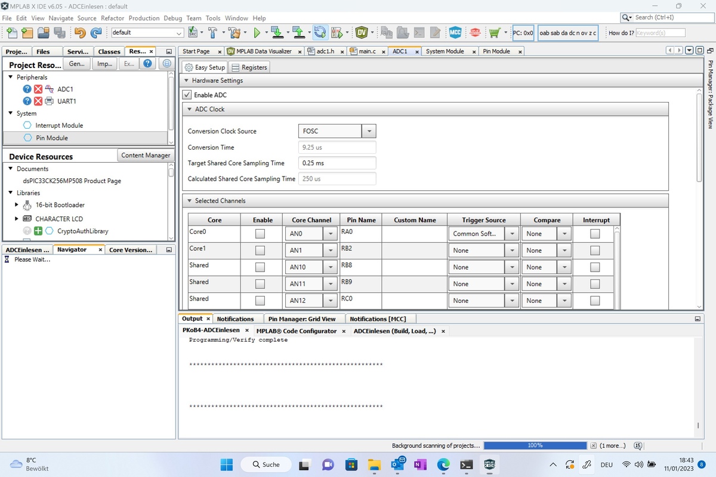Open the Conversion Clock Source FOSC dropdown
This screenshot has height=477, width=716.
369,131
